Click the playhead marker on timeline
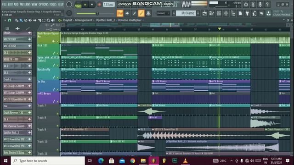Viewport: 294px width, 165px height. (220, 29)
